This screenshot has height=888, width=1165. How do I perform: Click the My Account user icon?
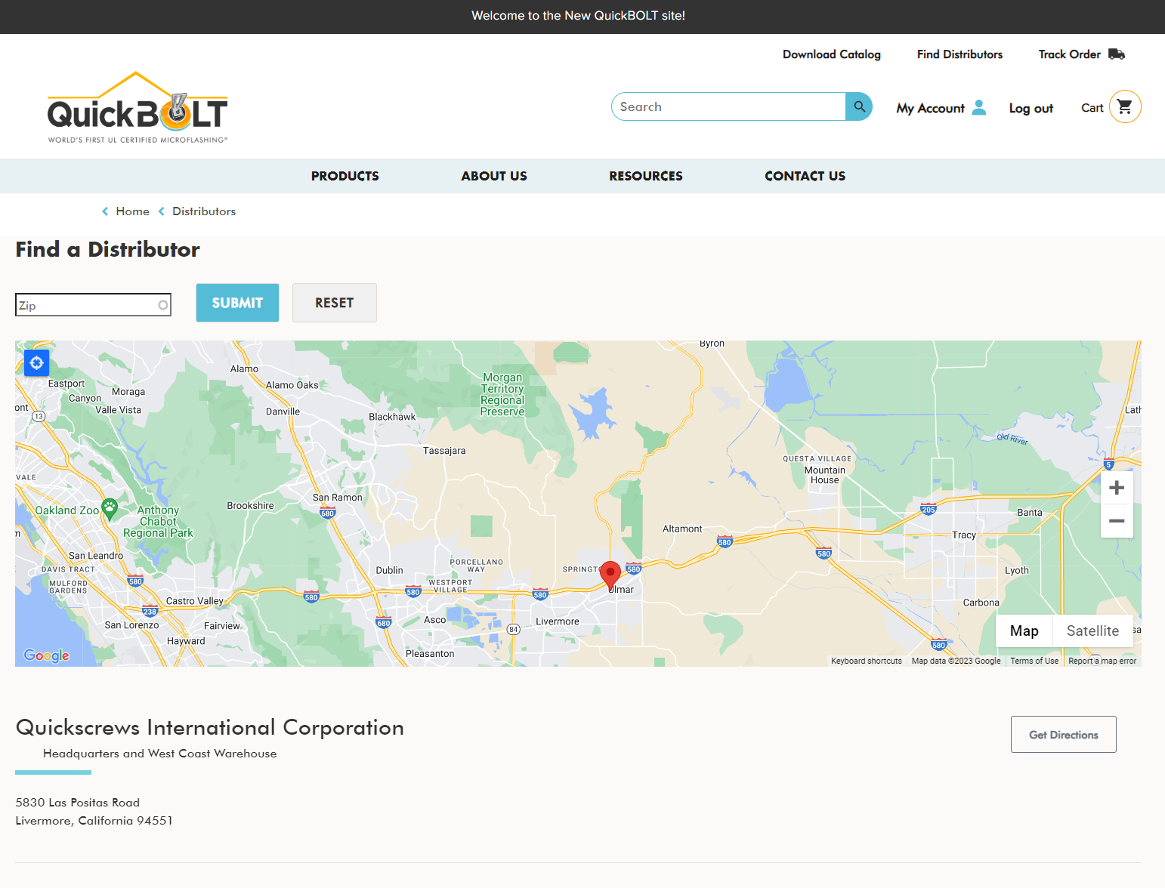pyautogui.click(x=979, y=107)
